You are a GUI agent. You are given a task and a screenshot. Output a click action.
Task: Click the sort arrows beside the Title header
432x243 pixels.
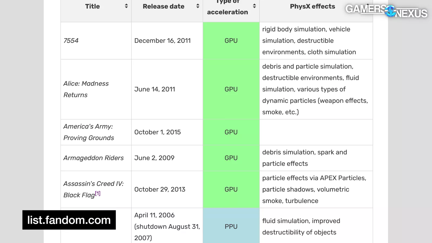(126, 6)
